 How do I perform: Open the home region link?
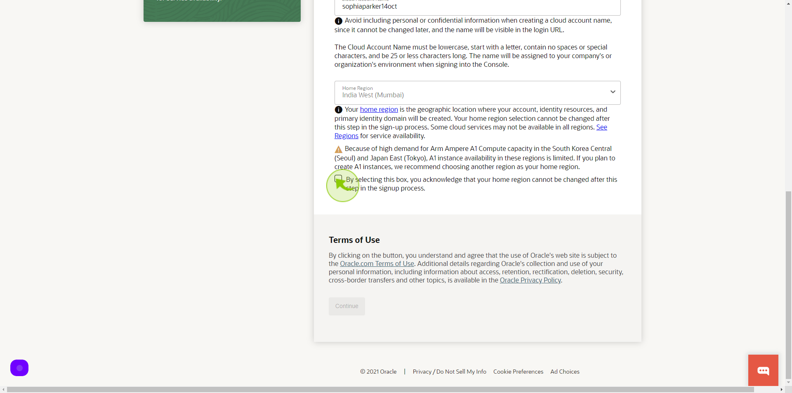click(x=379, y=109)
